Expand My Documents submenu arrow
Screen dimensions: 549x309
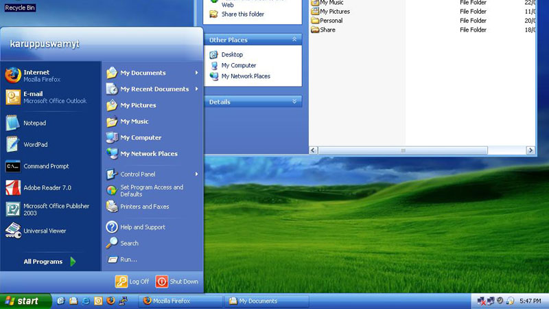tap(196, 73)
